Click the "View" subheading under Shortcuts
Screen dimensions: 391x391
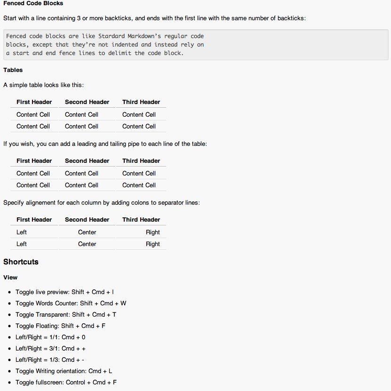10,278
